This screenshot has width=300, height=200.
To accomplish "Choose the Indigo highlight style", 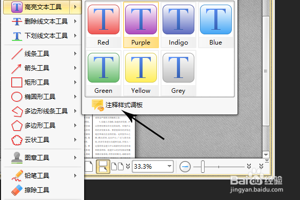I will point(178,25).
